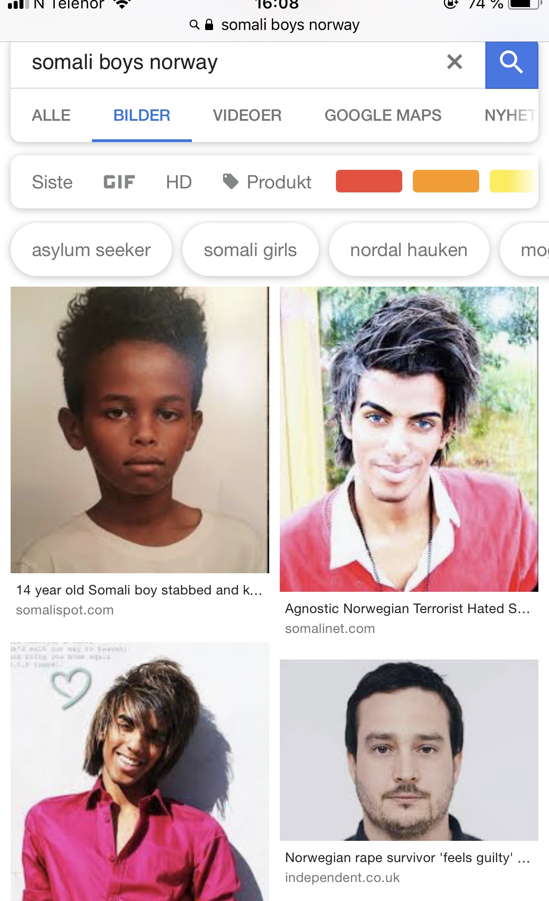Select the "nordal hauken" suggestion chip
The width and height of the screenshot is (549, 901).
tap(408, 250)
